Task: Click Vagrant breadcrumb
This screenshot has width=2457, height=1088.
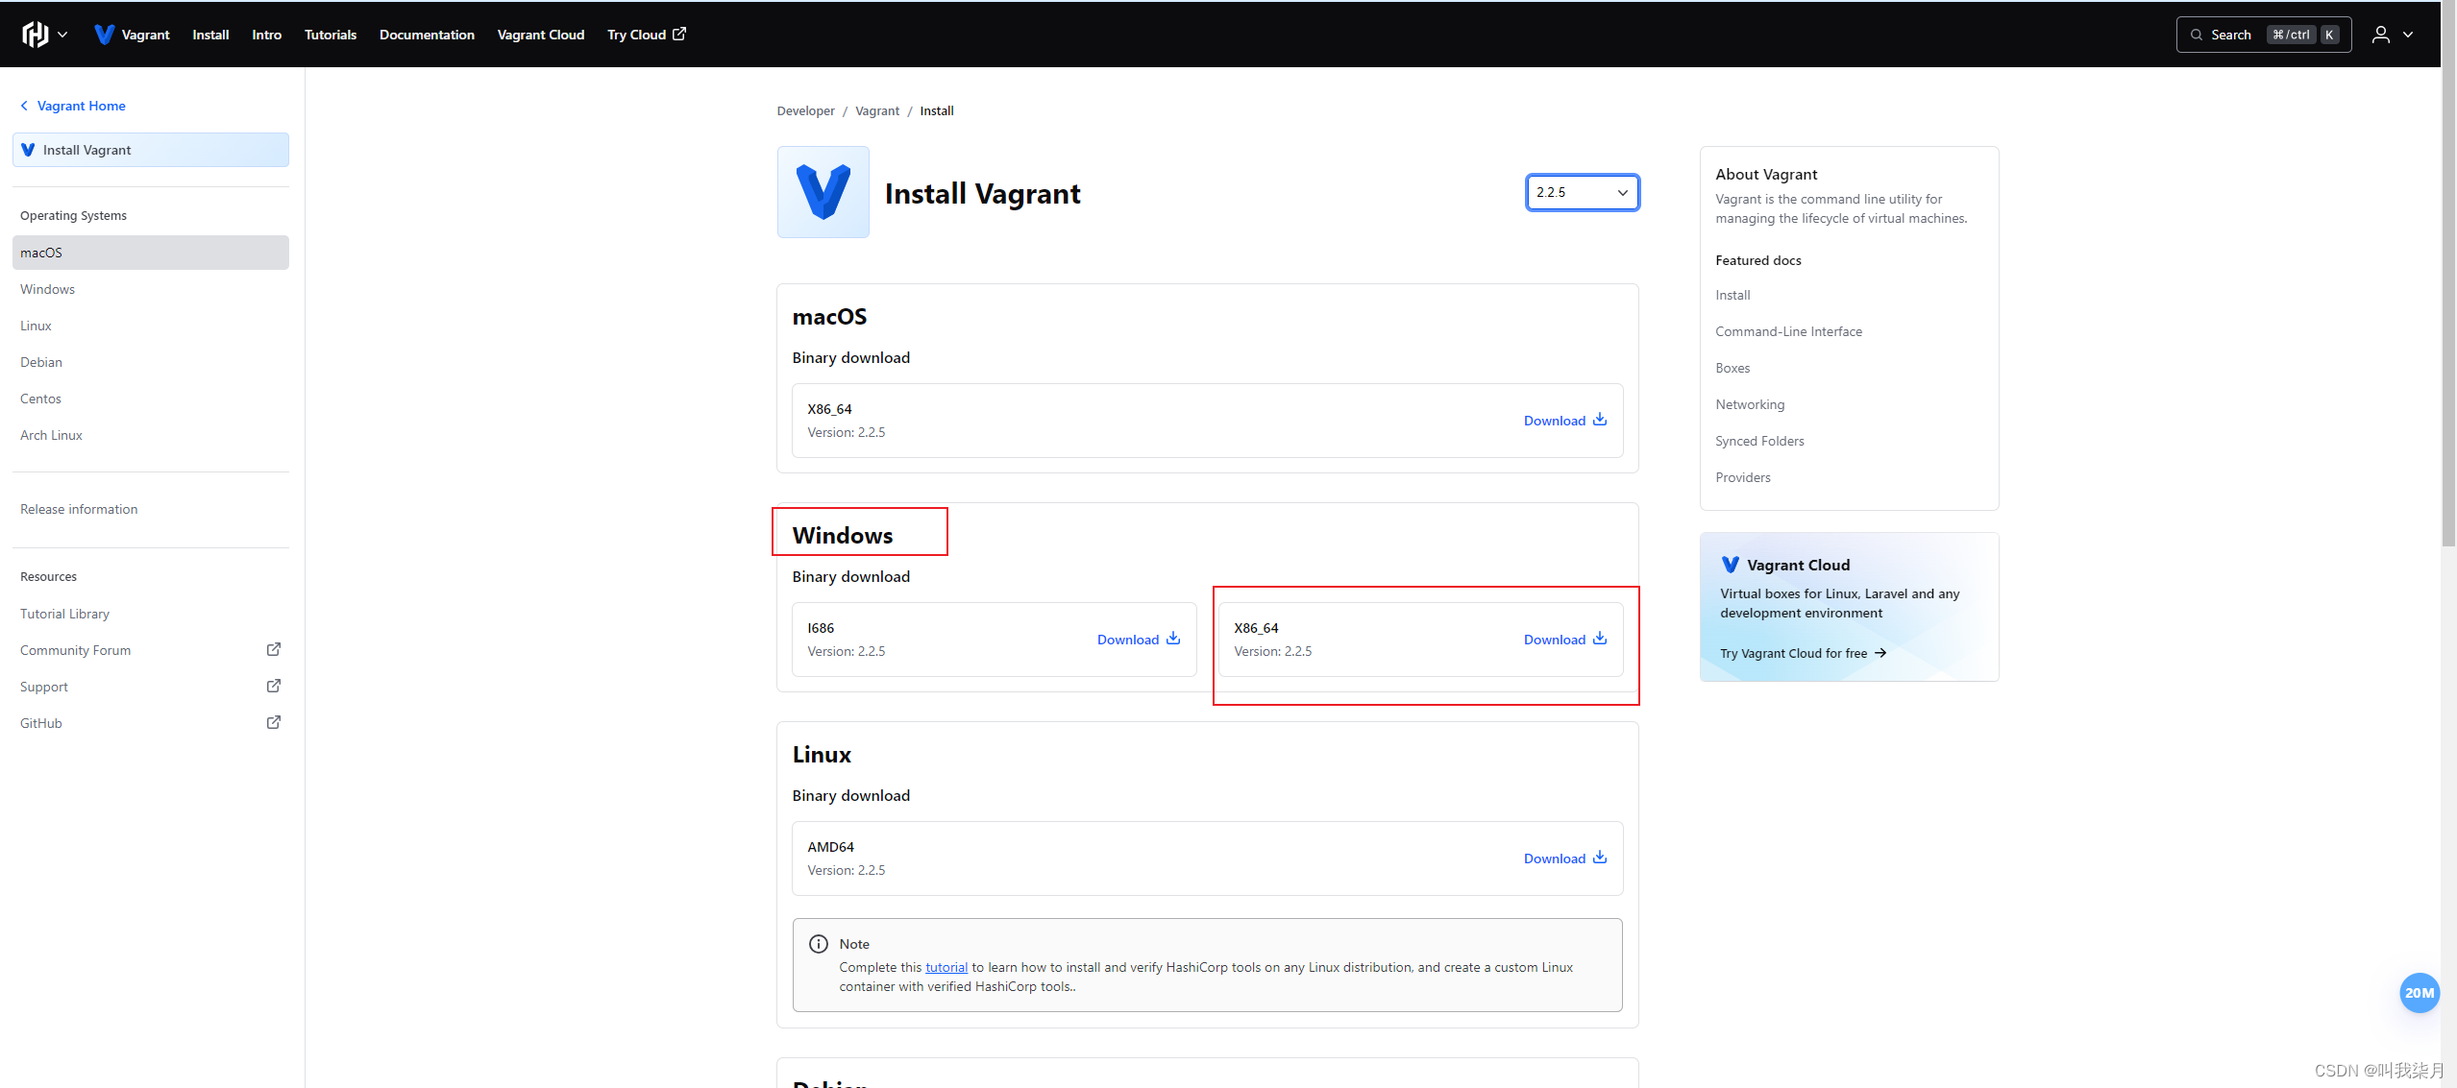Action: tap(877, 111)
